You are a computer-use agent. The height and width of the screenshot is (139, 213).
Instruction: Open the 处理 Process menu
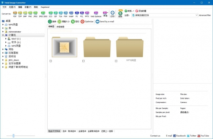point(12,7)
